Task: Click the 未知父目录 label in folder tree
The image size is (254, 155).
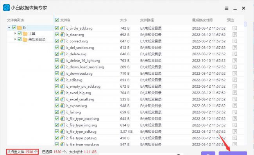Action: [37, 39]
